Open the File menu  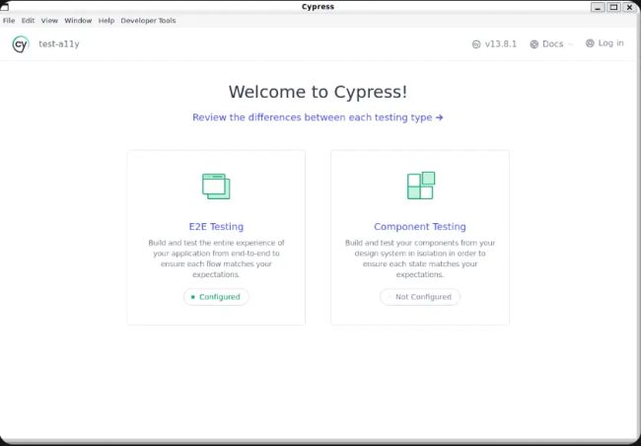tap(9, 21)
